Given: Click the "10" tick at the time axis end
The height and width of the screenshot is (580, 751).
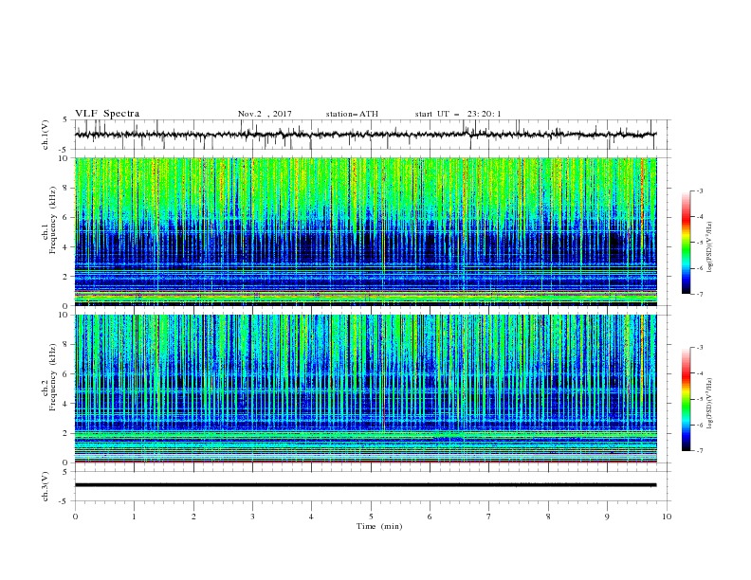Looking at the screenshot, I should (x=667, y=517).
